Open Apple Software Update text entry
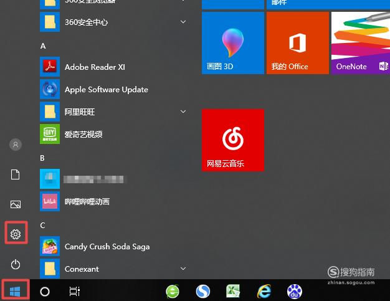Viewport: 390px width, 301px height. point(106,90)
